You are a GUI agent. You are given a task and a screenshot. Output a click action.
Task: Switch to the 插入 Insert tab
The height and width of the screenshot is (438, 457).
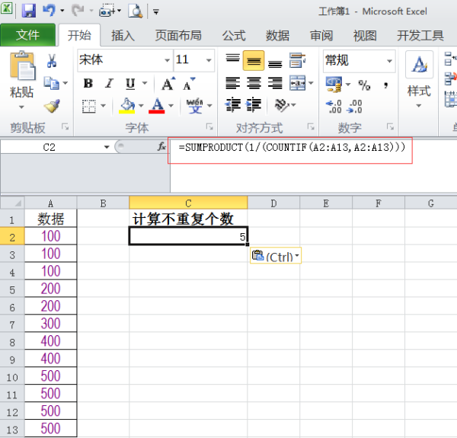[x=123, y=36]
